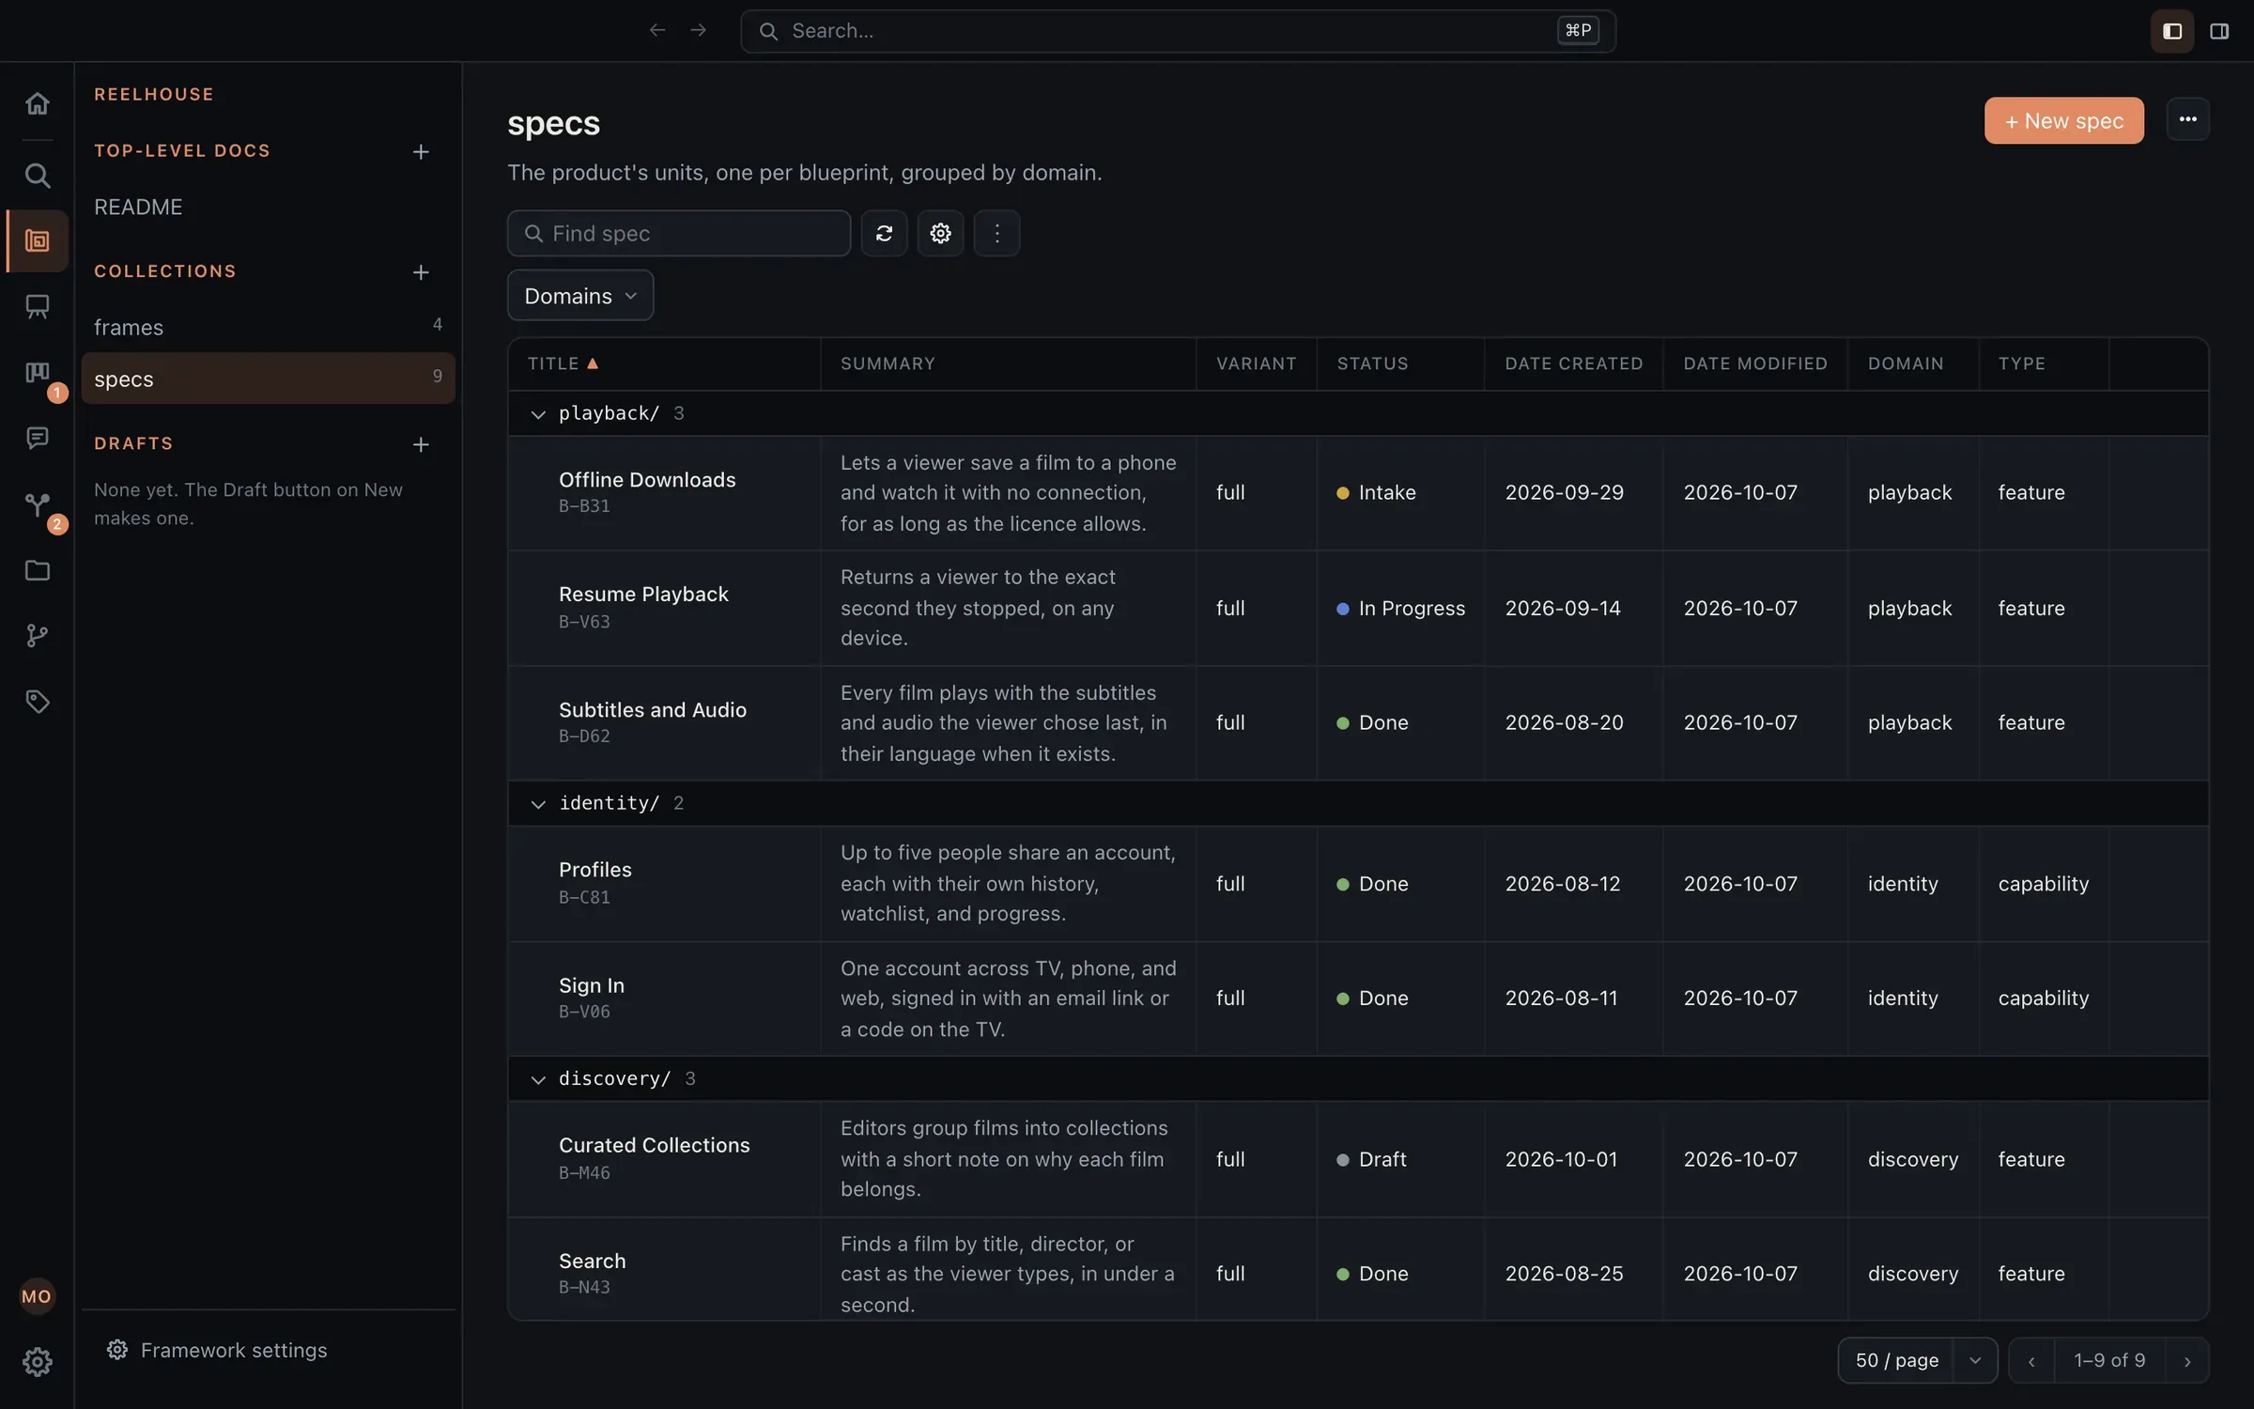Click the MO user avatar
The image size is (2254, 1409).
[37, 1297]
